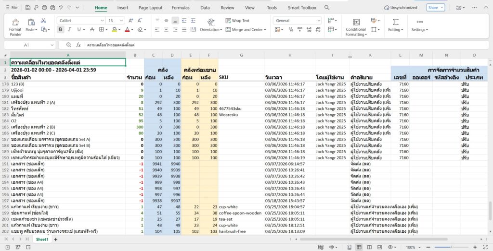The width and height of the screenshot is (493, 251).
Task: Click the Print icon in quick toolbar
Action: [x=44, y=8]
